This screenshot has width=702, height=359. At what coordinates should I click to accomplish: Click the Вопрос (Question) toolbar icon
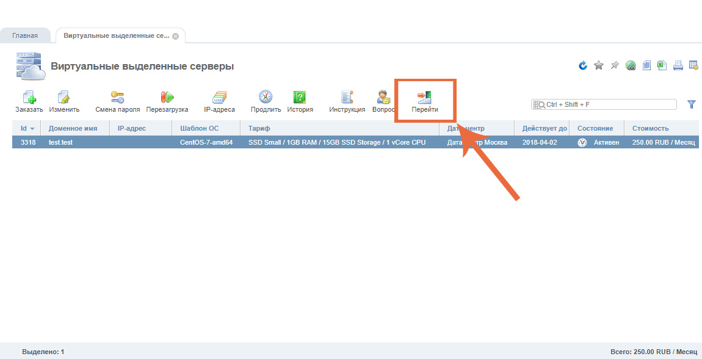coord(383,97)
